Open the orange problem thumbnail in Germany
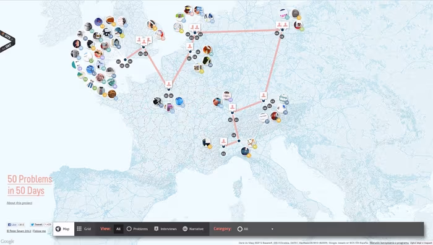The height and width of the screenshot is (245, 433). [x=207, y=49]
